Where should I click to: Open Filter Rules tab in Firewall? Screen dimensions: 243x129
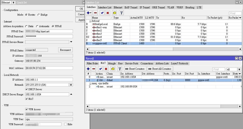[92, 63]
